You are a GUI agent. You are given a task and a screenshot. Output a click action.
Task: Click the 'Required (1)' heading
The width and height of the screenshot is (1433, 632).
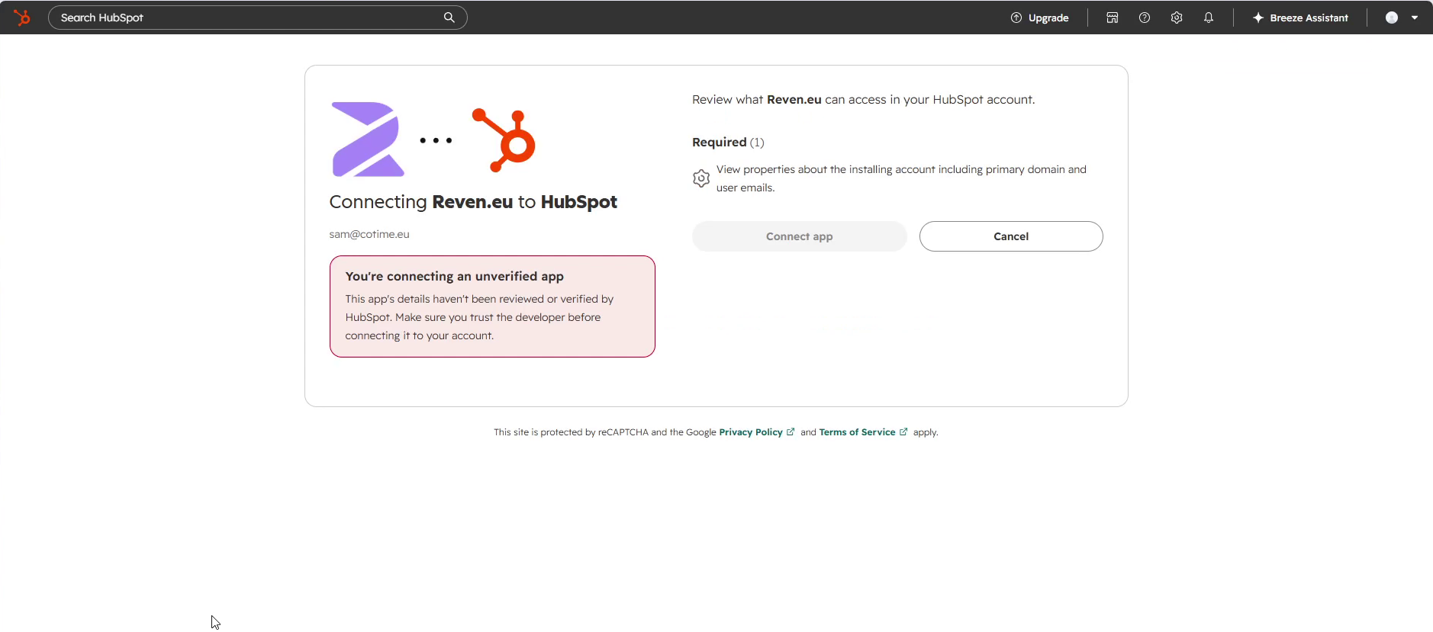(x=728, y=142)
